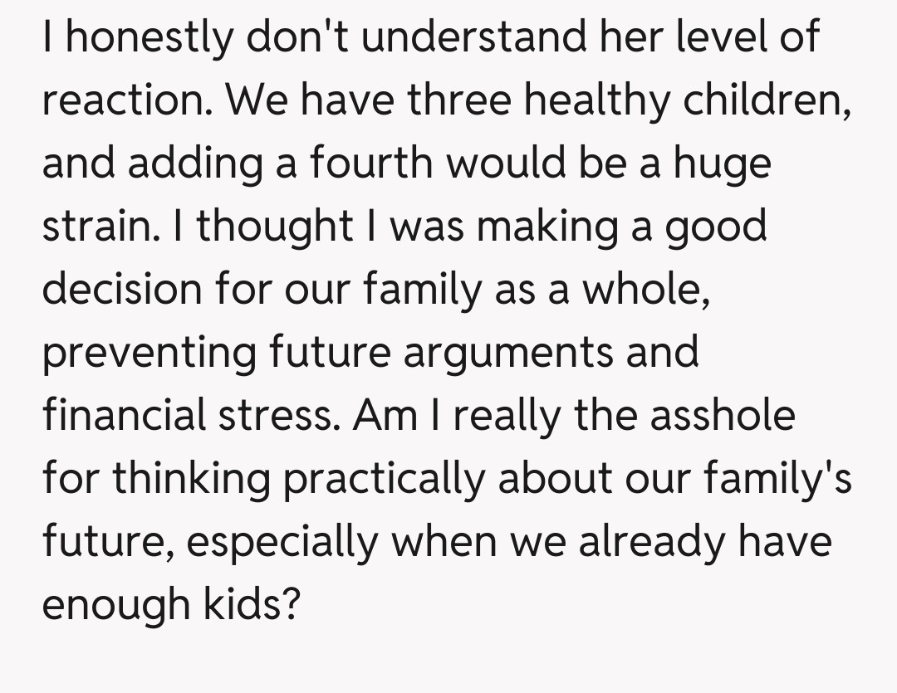Screen dimensions: 897x693
Task: Click on the word "practically"
Action: click(388, 478)
